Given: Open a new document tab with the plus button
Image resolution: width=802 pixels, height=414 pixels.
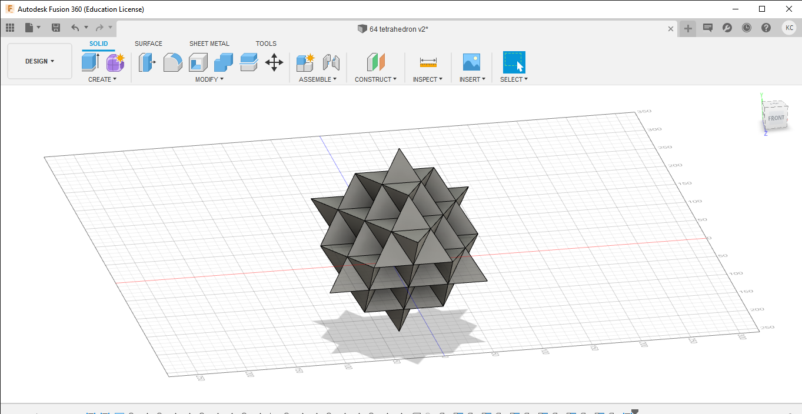Looking at the screenshot, I should click(687, 27).
